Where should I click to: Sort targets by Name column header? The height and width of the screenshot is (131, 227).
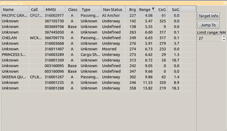tap(15, 10)
